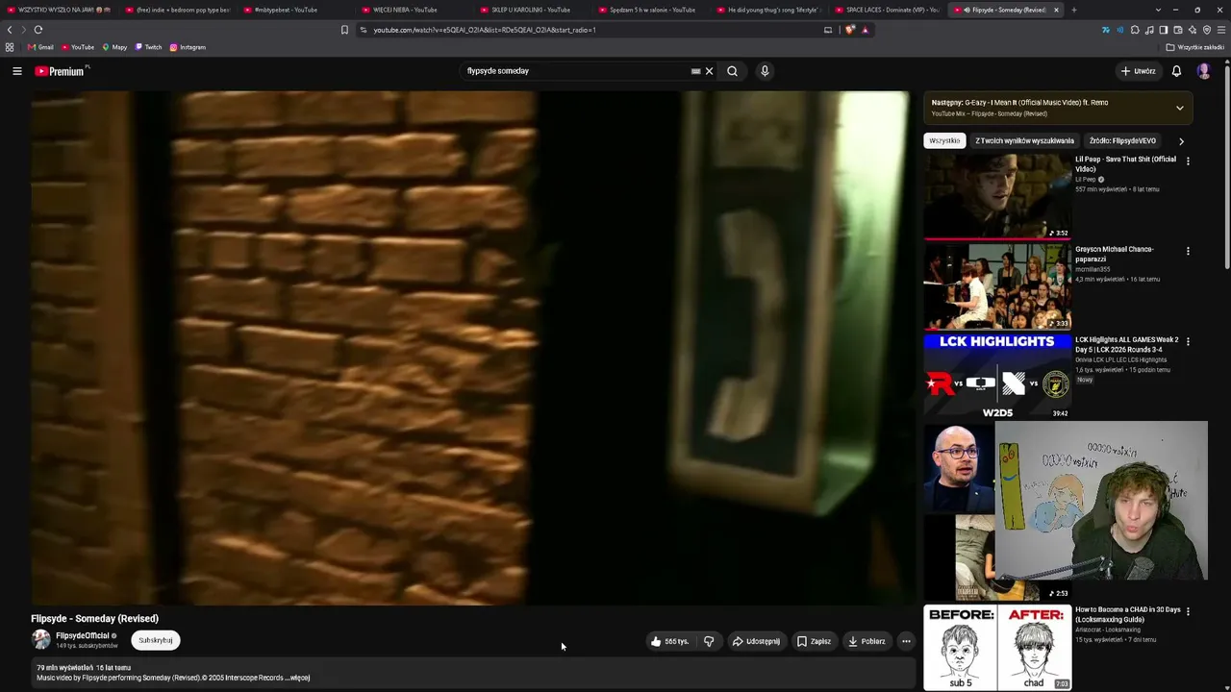Open the Before/After CHAD guide thumbnail

[x=997, y=647]
